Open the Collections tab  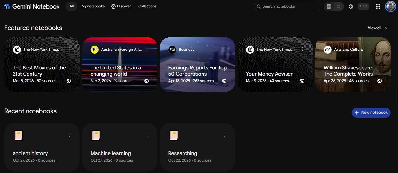pyautogui.click(x=147, y=6)
